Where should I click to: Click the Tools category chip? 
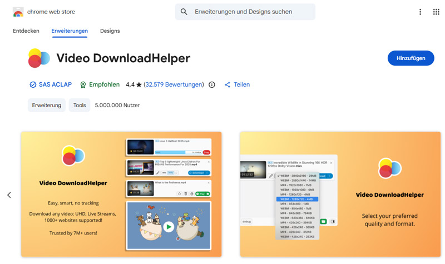pos(80,105)
